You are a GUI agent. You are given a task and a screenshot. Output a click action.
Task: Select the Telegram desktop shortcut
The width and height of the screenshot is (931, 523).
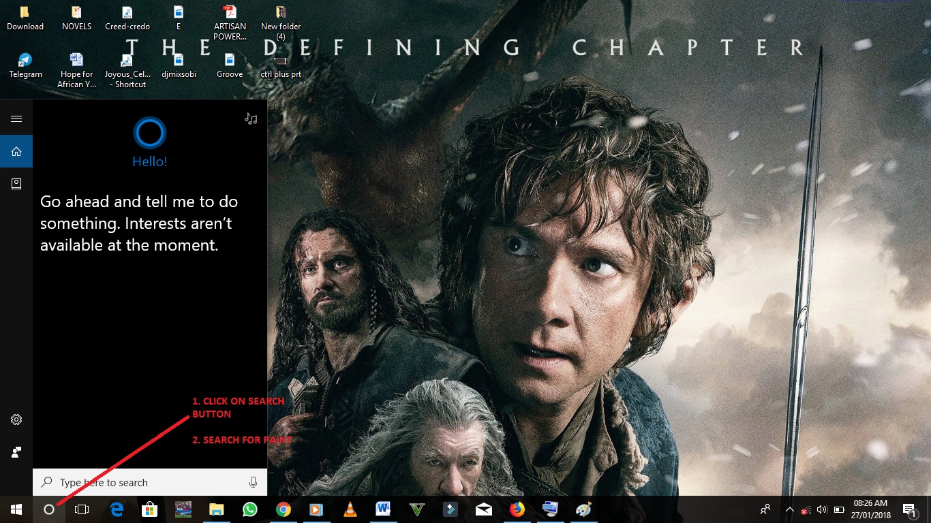point(25,66)
